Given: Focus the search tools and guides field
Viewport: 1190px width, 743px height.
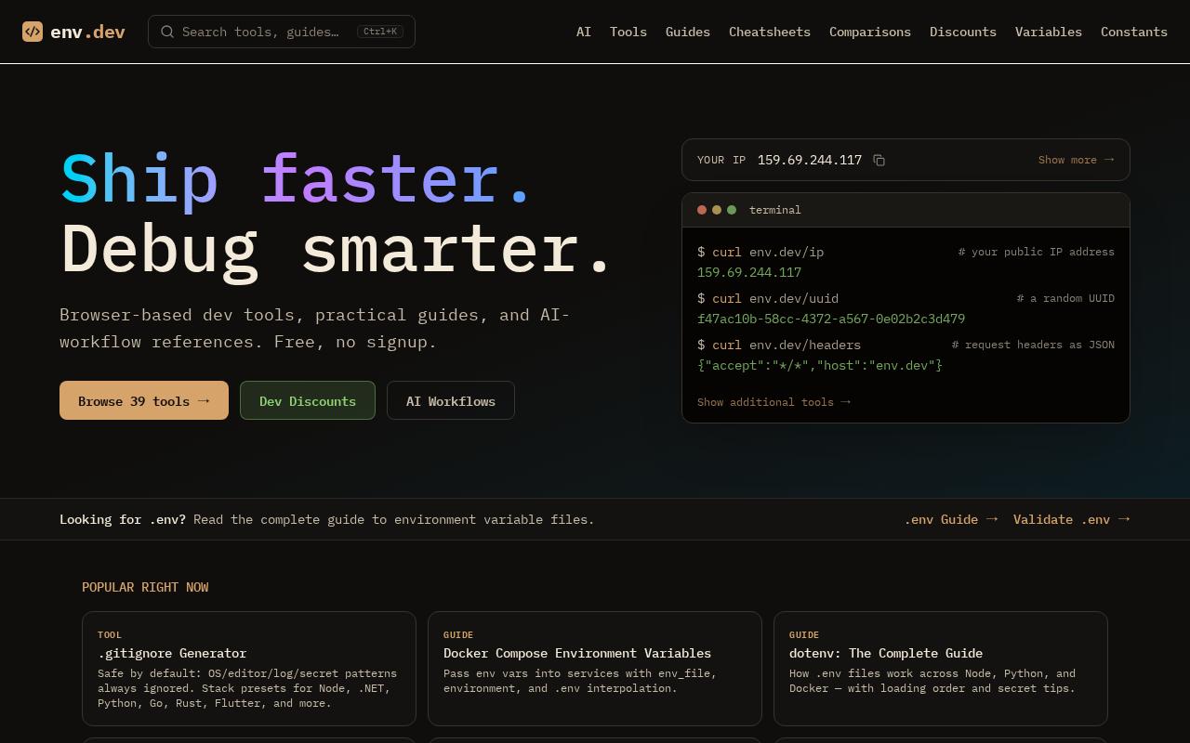Looking at the screenshot, I should 265,32.
